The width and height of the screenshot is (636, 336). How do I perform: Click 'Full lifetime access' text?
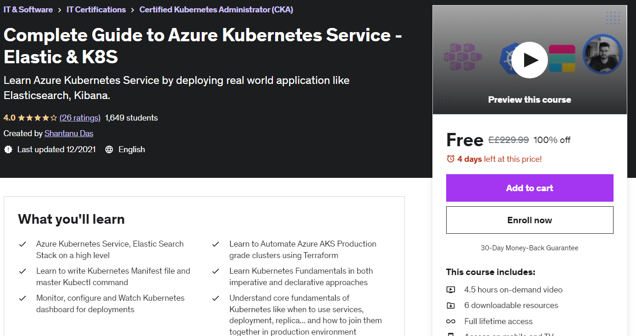tap(498, 321)
